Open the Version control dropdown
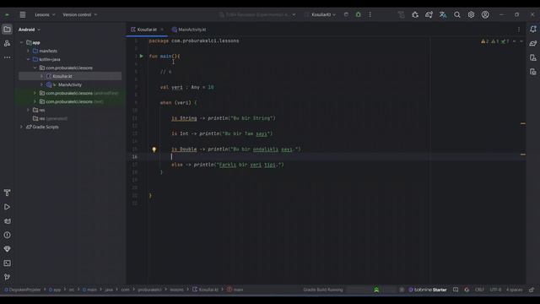The image size is (540, 304). (79, 15)
